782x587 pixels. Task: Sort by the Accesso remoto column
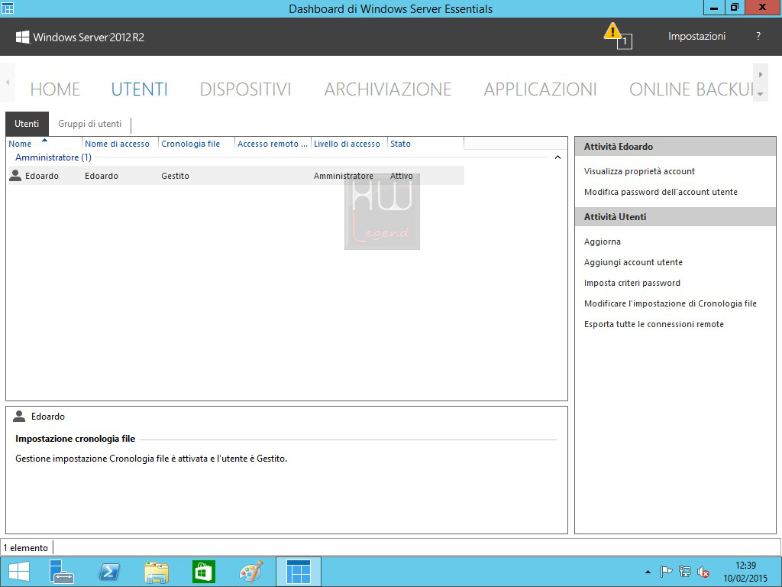(x=273, y=144)
